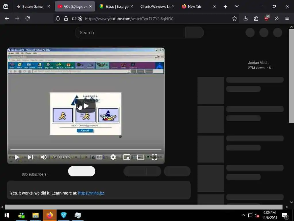Viewport: 294px width, 221px height.
Task: Open the Firefox application hamburger menu
Action: click(x=287, y=18)
